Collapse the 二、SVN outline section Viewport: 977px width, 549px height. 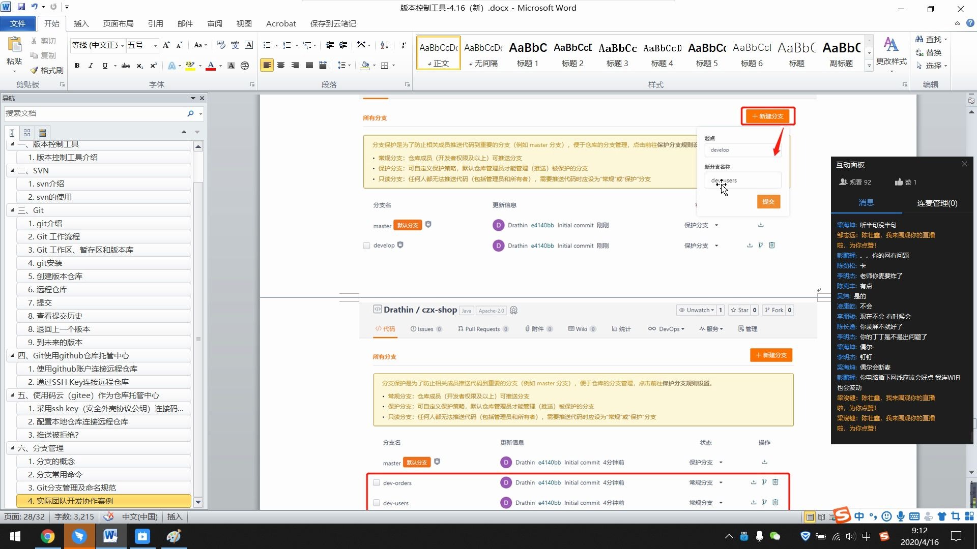point(13,170)
